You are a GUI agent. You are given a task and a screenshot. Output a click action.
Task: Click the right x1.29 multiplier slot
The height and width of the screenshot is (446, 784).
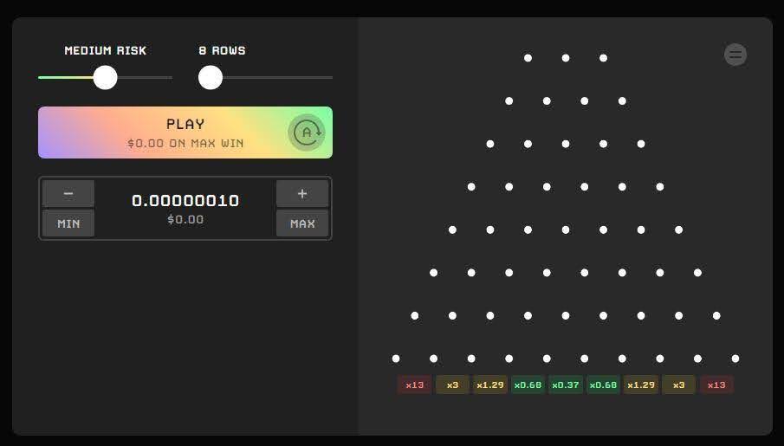[x=641, y=385]
